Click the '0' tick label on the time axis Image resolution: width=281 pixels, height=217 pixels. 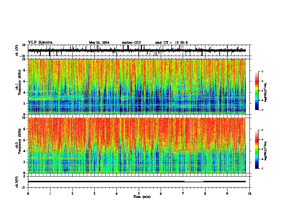coord(28,194)
